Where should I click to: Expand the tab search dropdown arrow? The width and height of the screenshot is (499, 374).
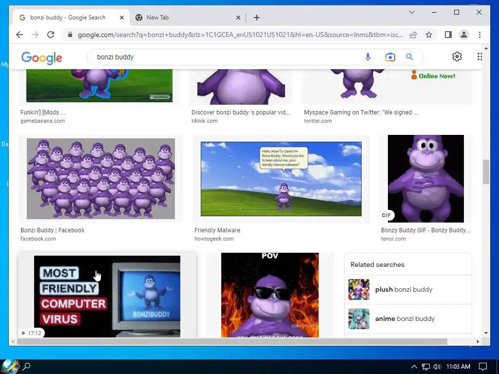pos(411,12)
